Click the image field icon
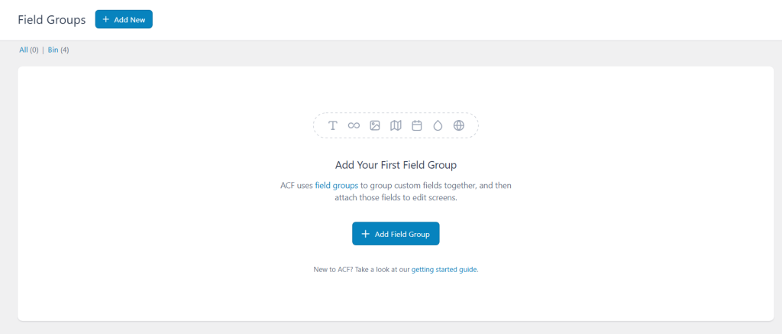The height and width of the screenshot is (334, 782). (x=374, y=126)
